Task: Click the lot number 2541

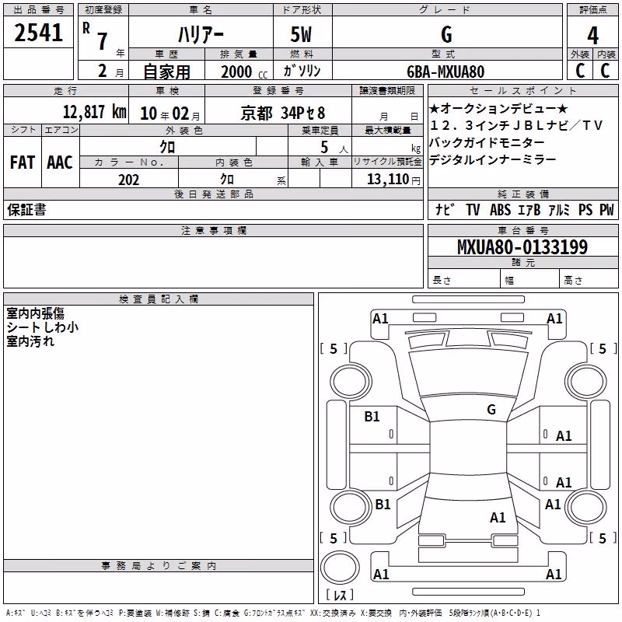Action: [38, 33]
